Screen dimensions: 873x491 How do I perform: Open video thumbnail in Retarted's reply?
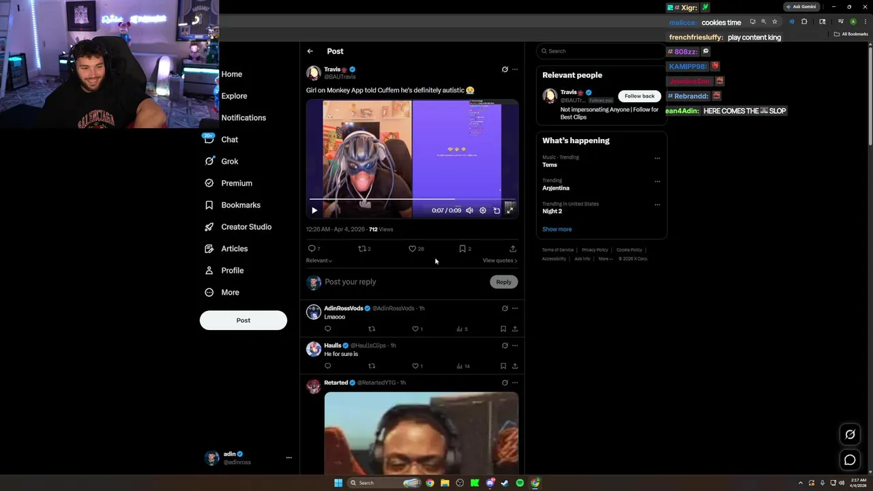(x=421, y=433)
